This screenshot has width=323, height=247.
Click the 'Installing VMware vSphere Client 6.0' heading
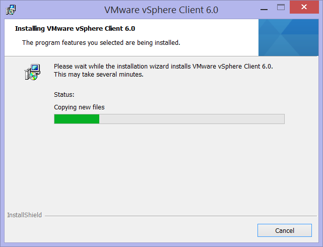[x=75, y=28]
